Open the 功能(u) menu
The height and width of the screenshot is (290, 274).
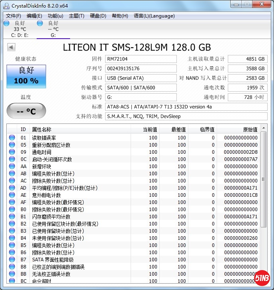(x=55, y=16)
